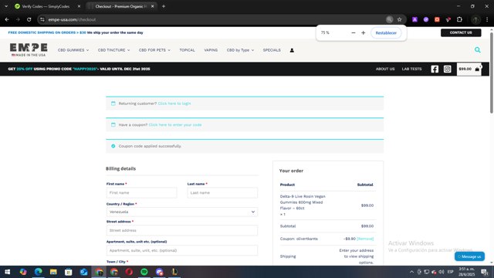494x278 pixels.
Task: Open the purple A extension icon
Action: click(414, 19)
